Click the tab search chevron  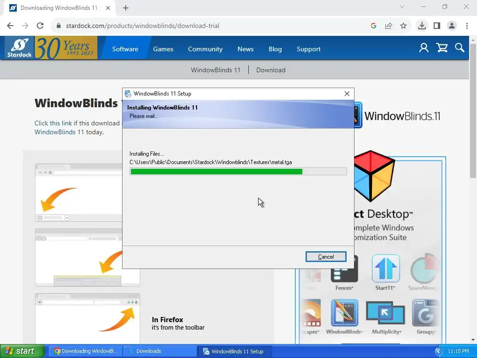point(402,7)
